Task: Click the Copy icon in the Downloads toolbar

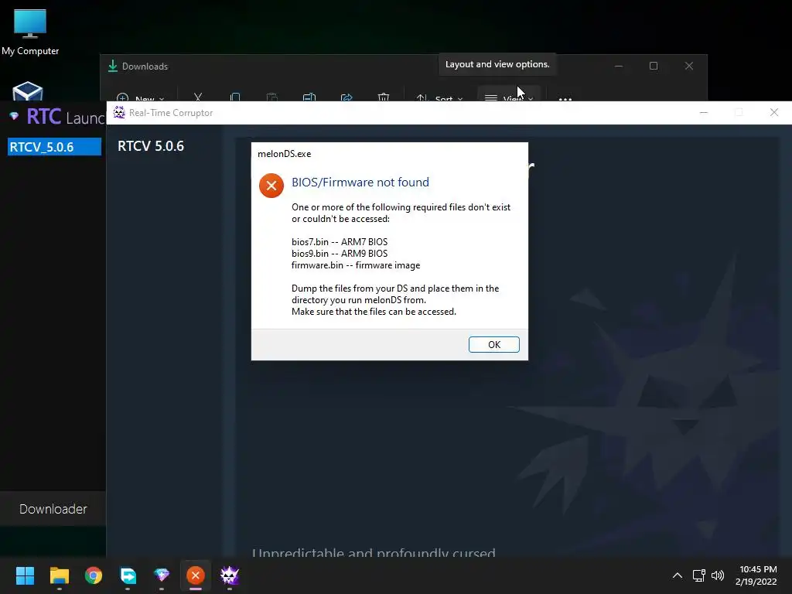Action: click(235, 97)
